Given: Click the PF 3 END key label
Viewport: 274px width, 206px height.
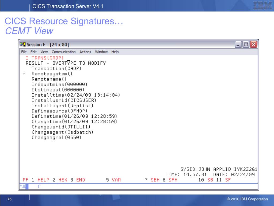Looking at the screenshot, I should point(78,180).
